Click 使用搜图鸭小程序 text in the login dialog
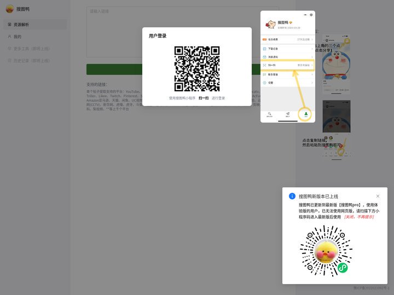The width and height of the screenshot is (394, 295). tap(182, 98)
